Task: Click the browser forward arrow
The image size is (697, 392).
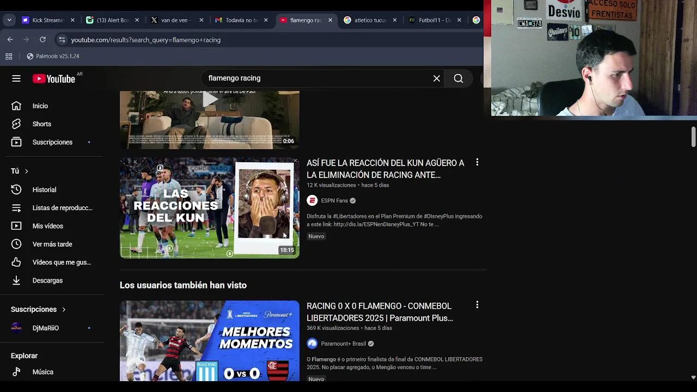Action: point(26,40)
